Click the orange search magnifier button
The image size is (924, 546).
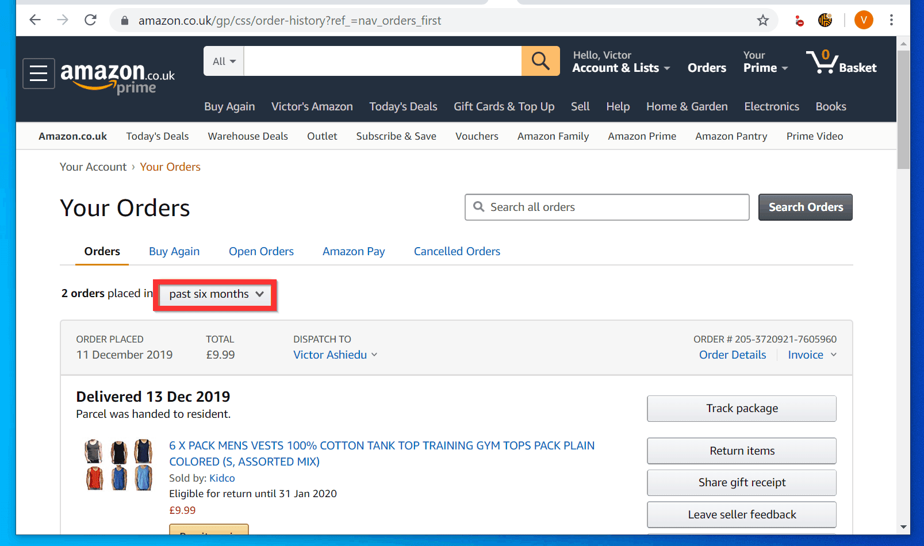point(540,60)
